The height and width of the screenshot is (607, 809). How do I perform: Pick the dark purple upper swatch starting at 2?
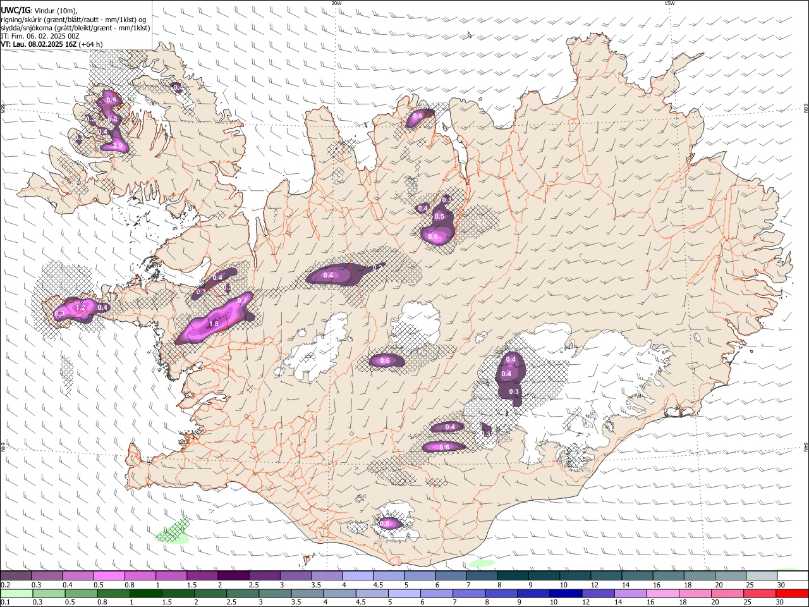(x=233, y=575)
